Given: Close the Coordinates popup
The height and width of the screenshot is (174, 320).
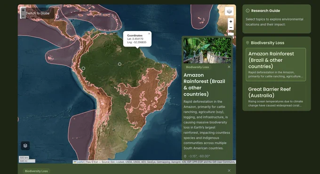Looking at the screenshot, I should click(x=149, y=34).
